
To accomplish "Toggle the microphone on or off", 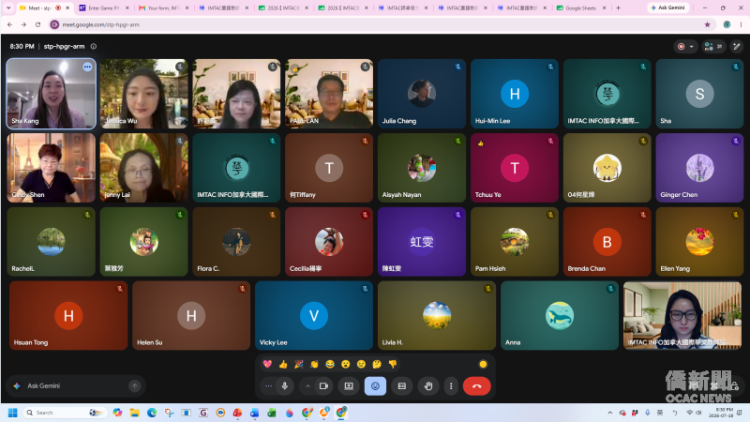I will tap(285, 386).
